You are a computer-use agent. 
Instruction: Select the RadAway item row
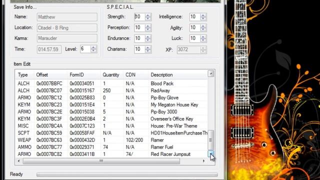click(x=111, y=90)
